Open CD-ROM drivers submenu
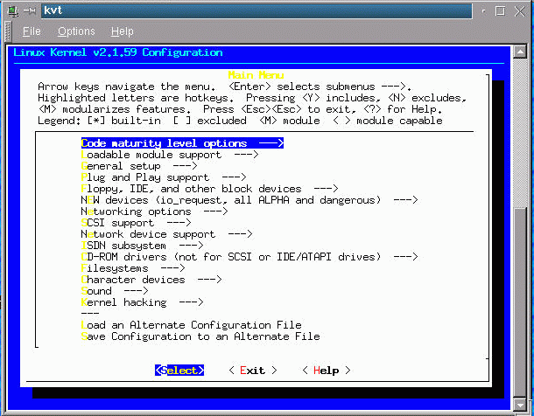Image resolution: width=534 pixels, height=416 pixels. pyautogui.click(x=249, y=257)
